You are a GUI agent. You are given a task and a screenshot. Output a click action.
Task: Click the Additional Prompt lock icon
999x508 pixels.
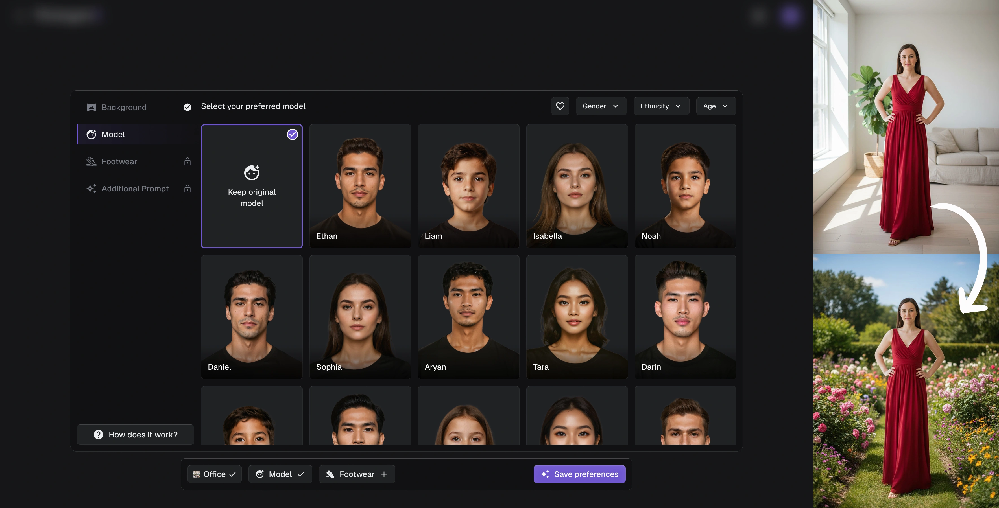coord(187,188)
